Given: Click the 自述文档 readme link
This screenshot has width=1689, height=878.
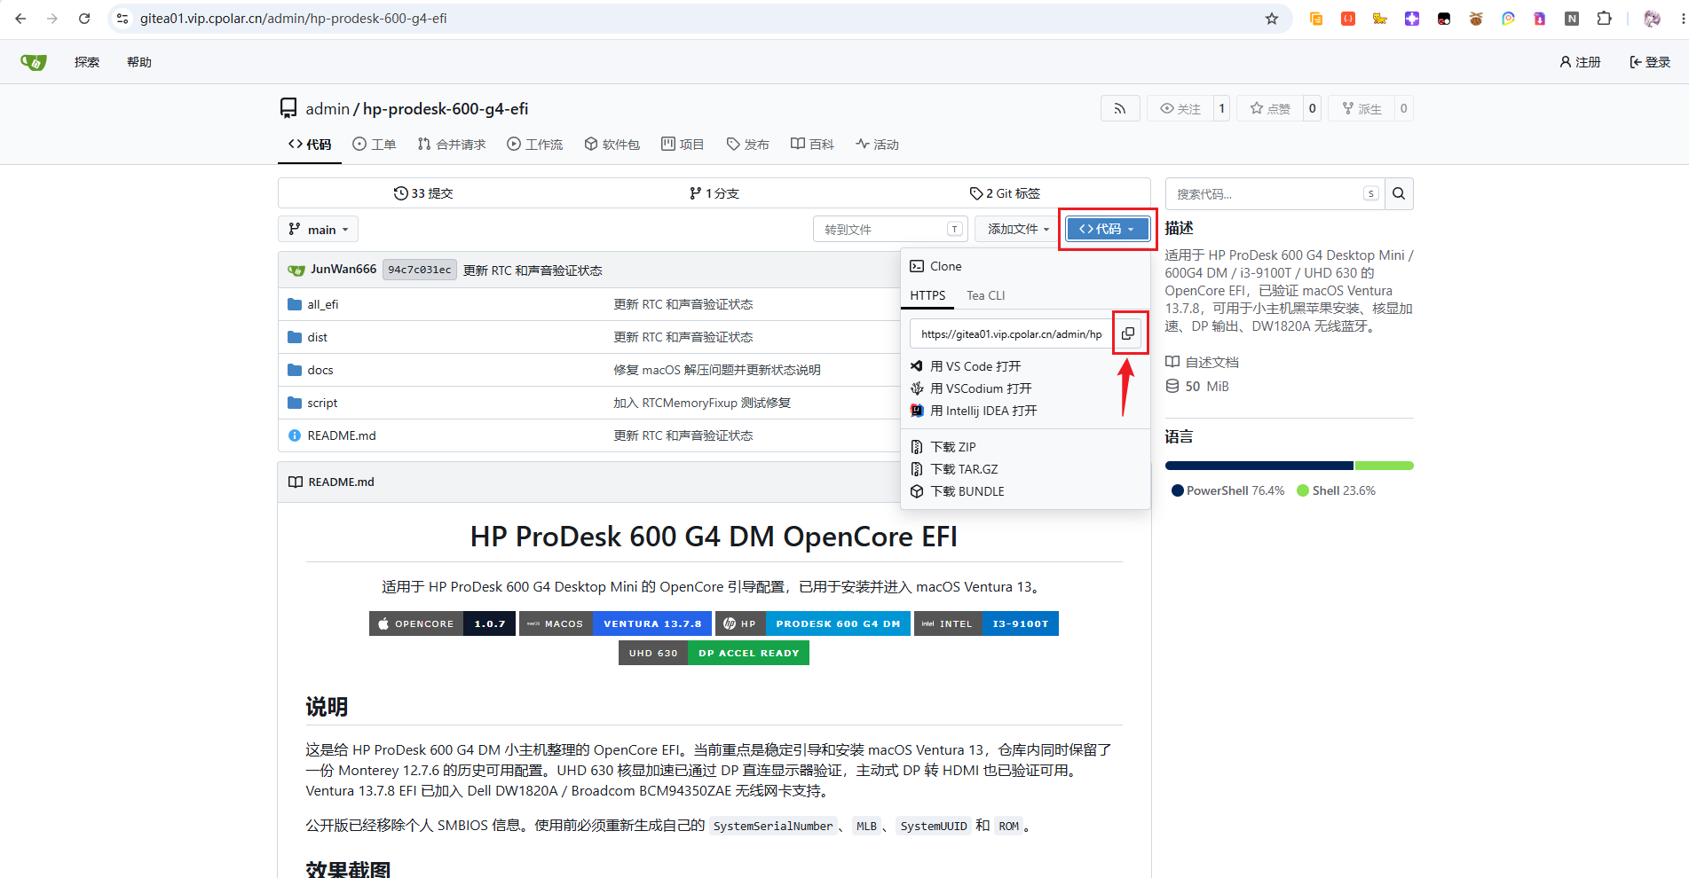Looking at the screenshot, I should click(x=1203, y=362).
